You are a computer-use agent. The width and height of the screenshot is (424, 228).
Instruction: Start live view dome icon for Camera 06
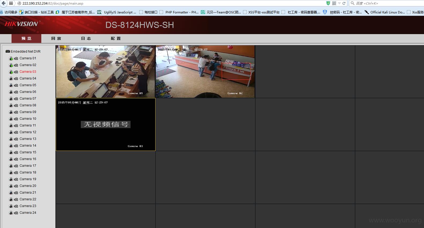[11, 92]
